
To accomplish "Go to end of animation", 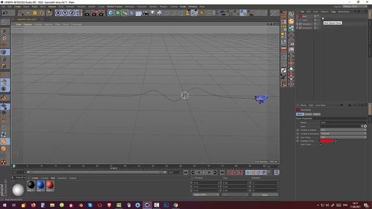I will [x=222, y=172].
